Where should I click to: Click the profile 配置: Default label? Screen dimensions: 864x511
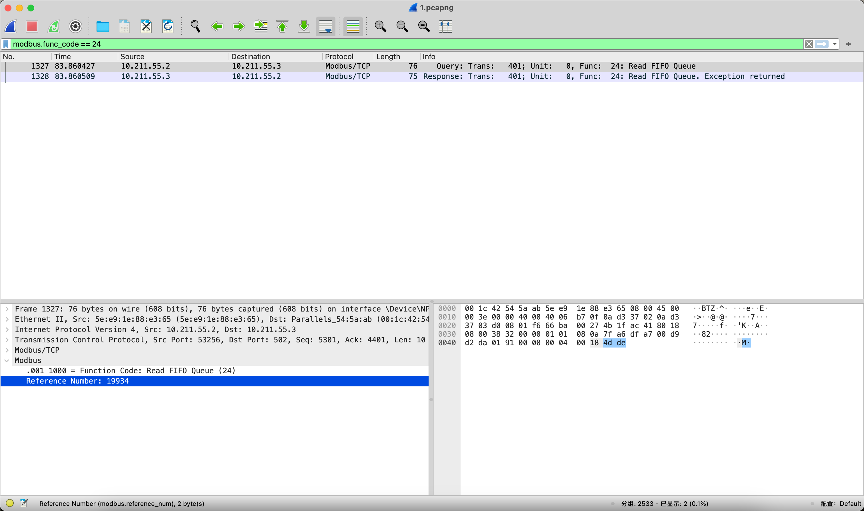pyautogui.click(x=841, y=503)
